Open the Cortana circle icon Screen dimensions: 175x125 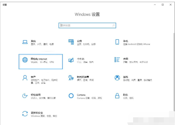tap(71, 96)
